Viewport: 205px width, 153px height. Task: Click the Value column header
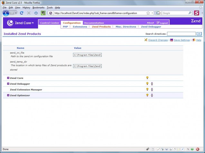pos(78,48)
